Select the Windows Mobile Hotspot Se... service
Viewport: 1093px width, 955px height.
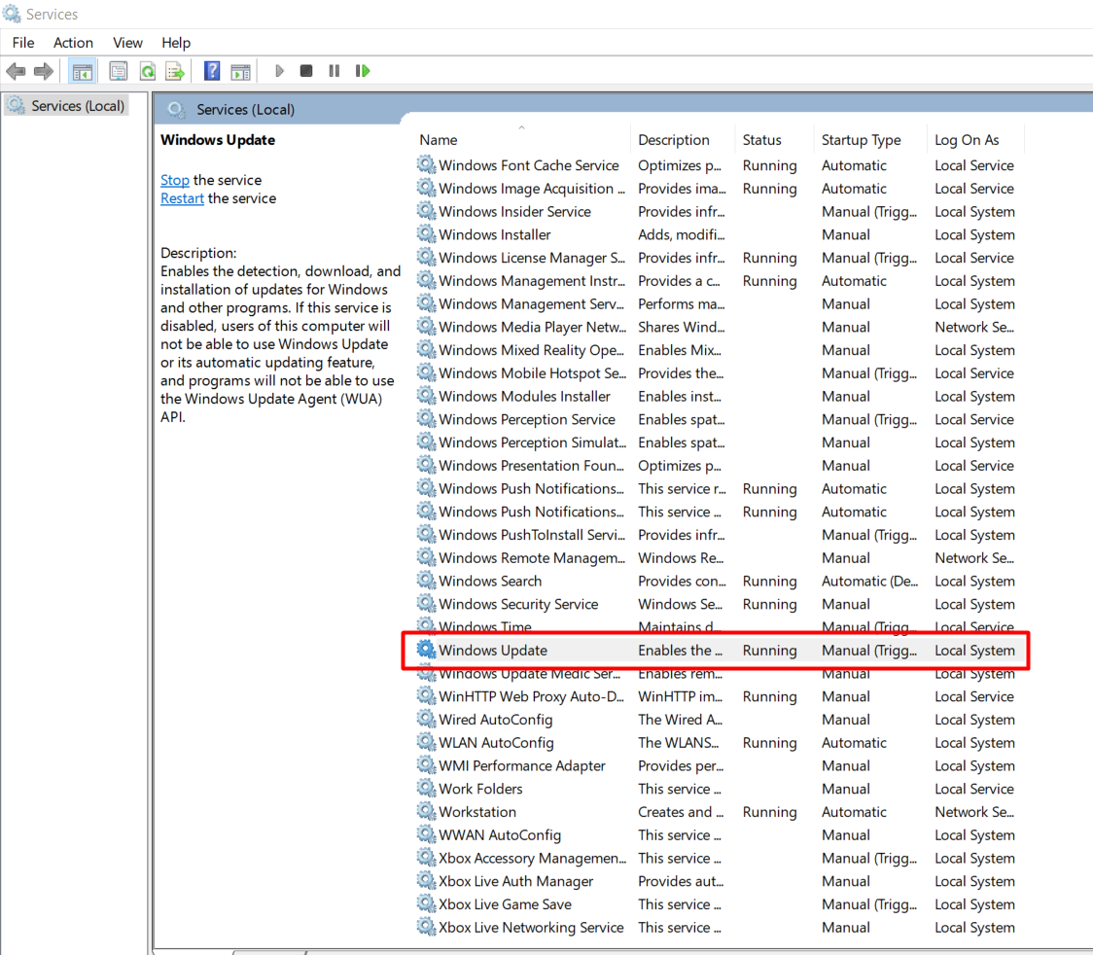(x=533, y=372)
